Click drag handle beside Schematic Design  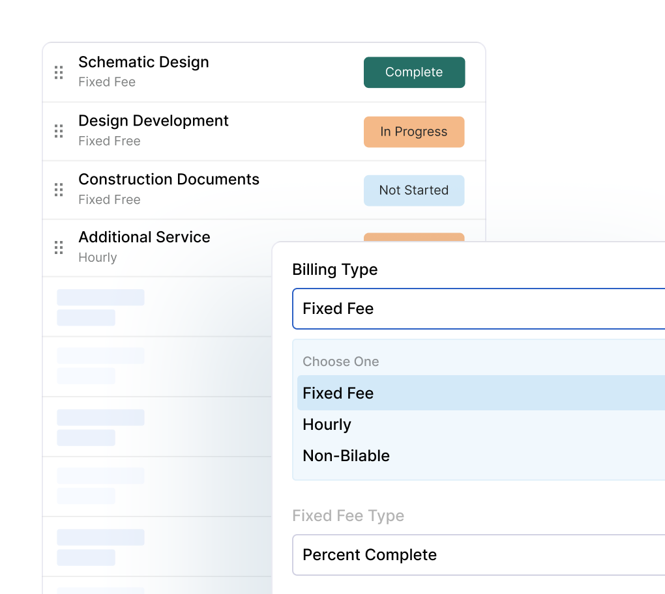coord(59,72)
